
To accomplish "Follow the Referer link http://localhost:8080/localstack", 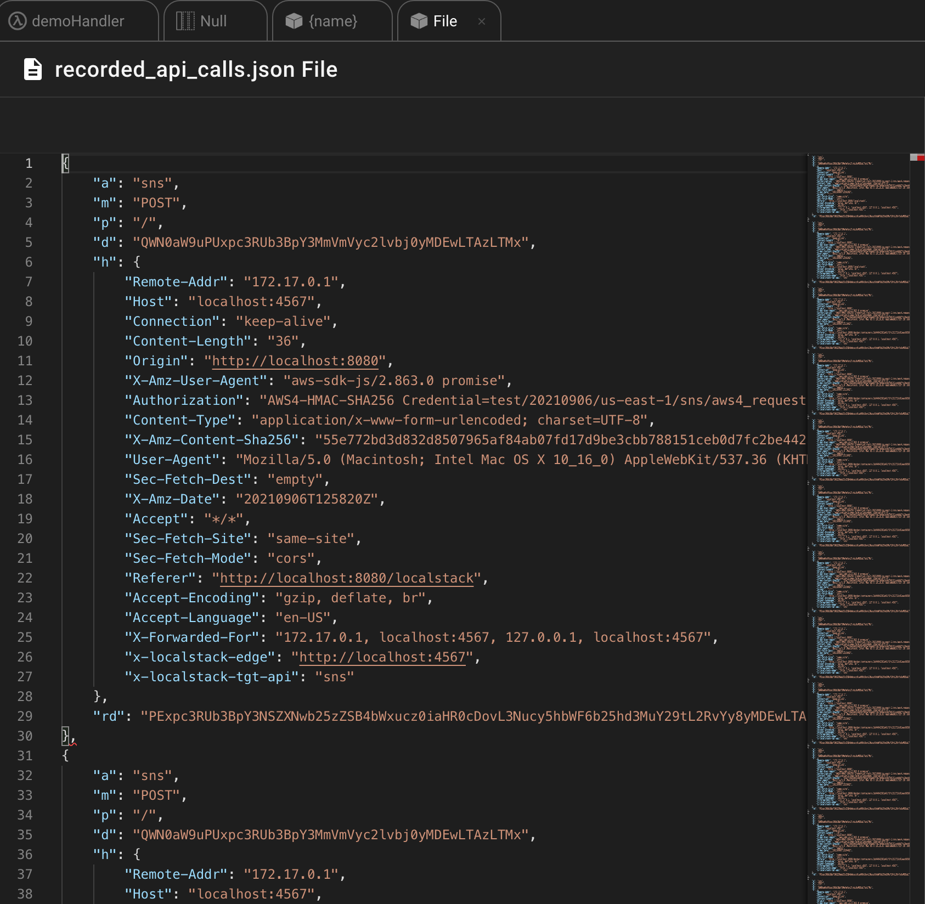I will [x=346, y=578].
